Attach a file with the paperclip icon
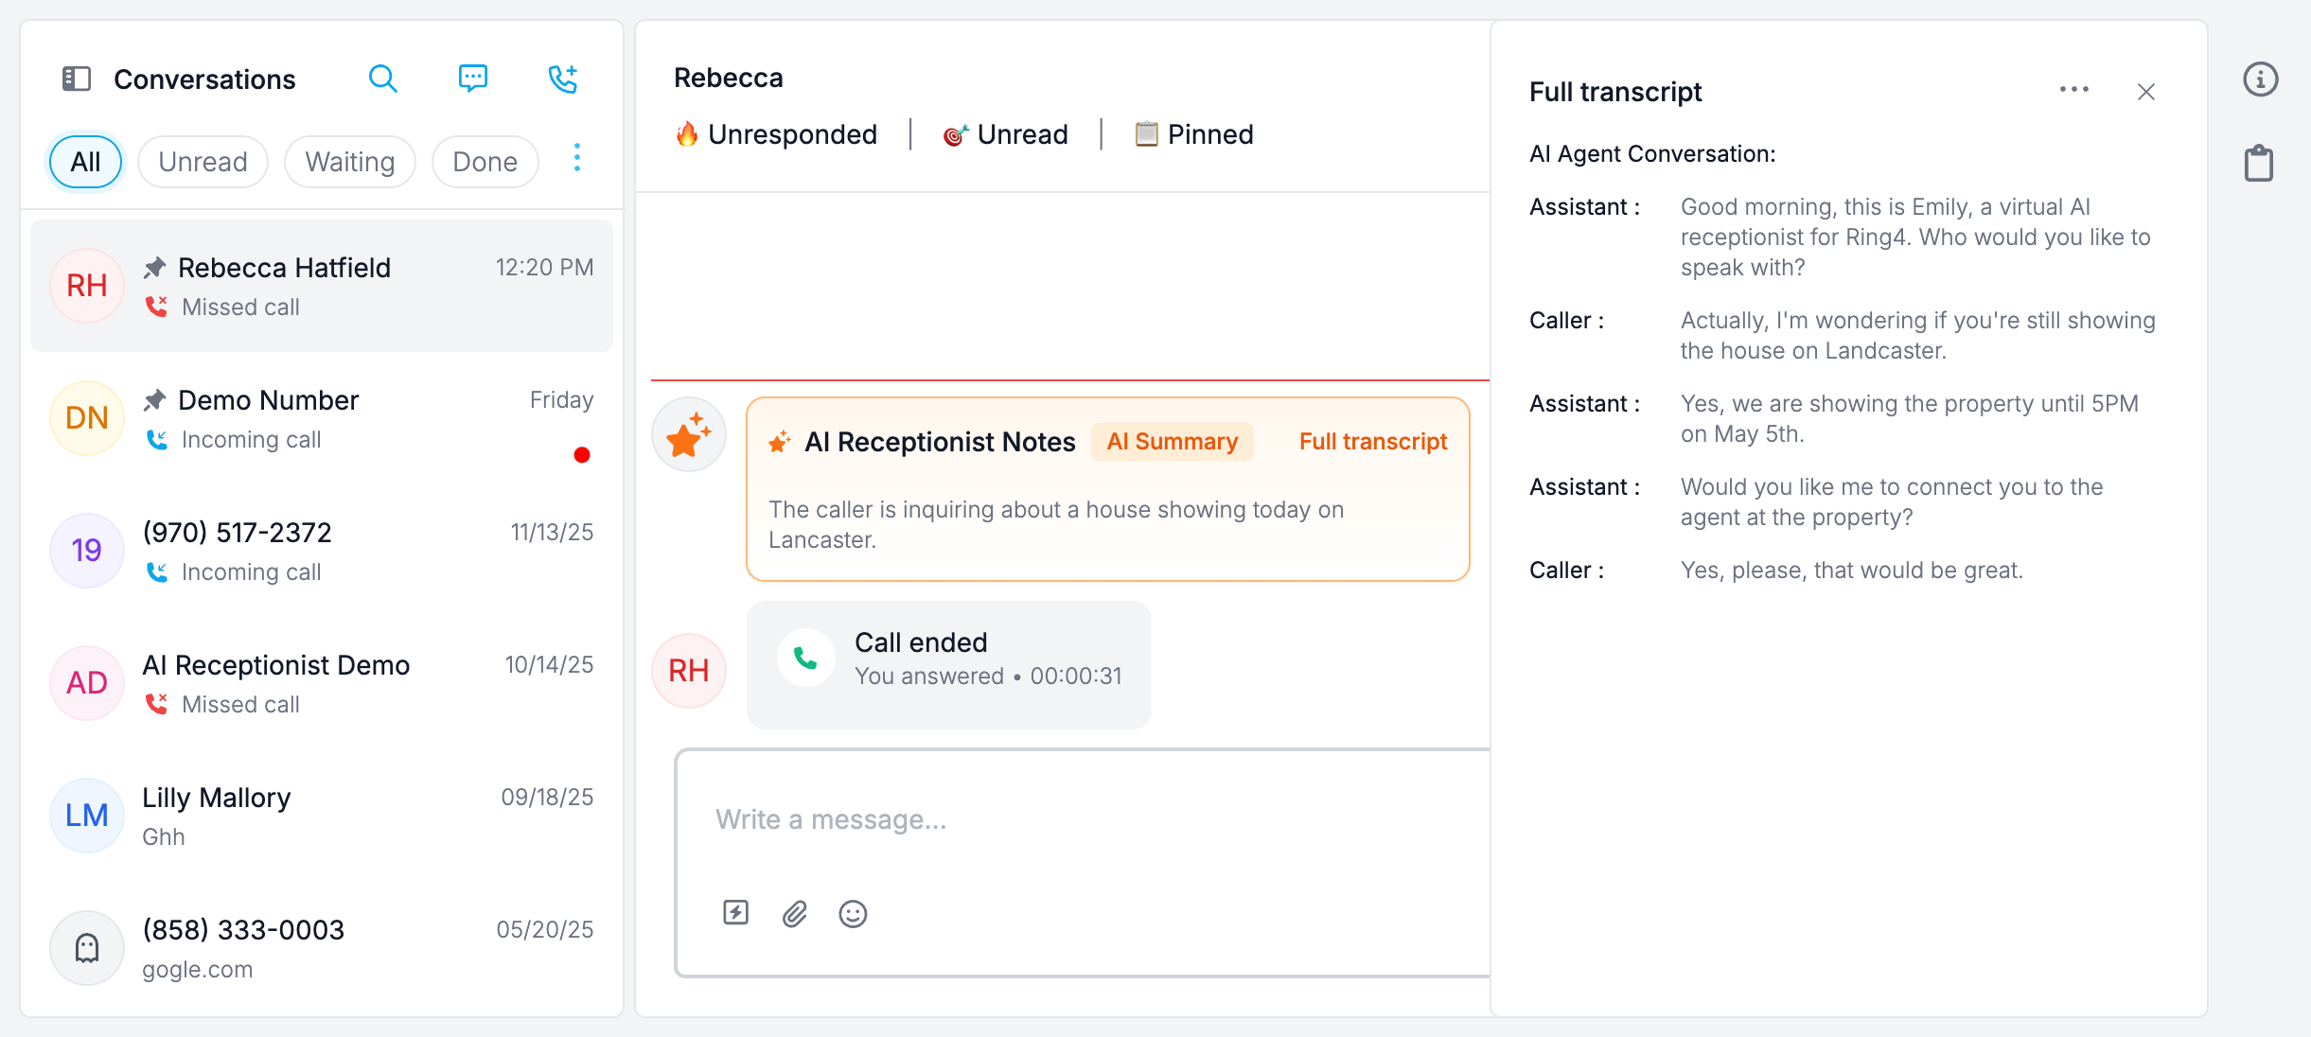The height and width of the screenshot is (1037, 2311). coord(794,913)
